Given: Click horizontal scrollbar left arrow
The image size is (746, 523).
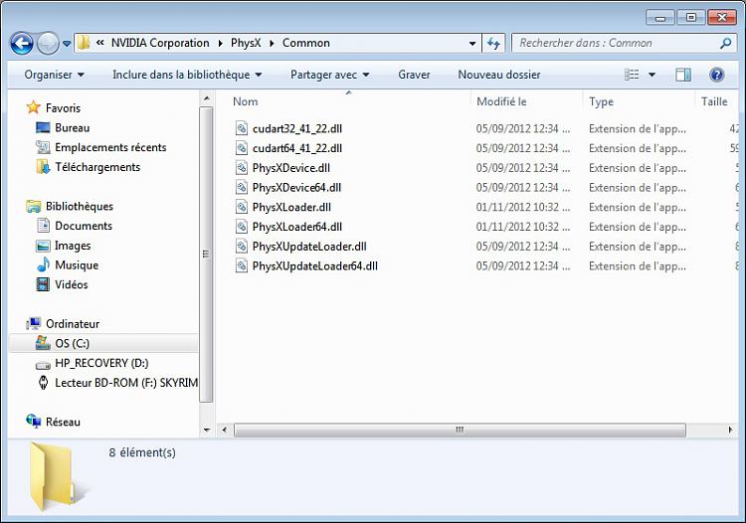Looking at the screenshot, I should point(224,430).
